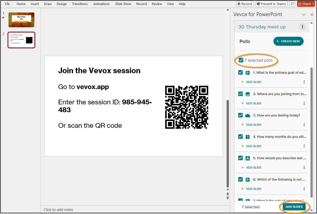Deselect the checkbox for poll 3
The width and height of the screenshot is (317, 214).
(240, 115)
